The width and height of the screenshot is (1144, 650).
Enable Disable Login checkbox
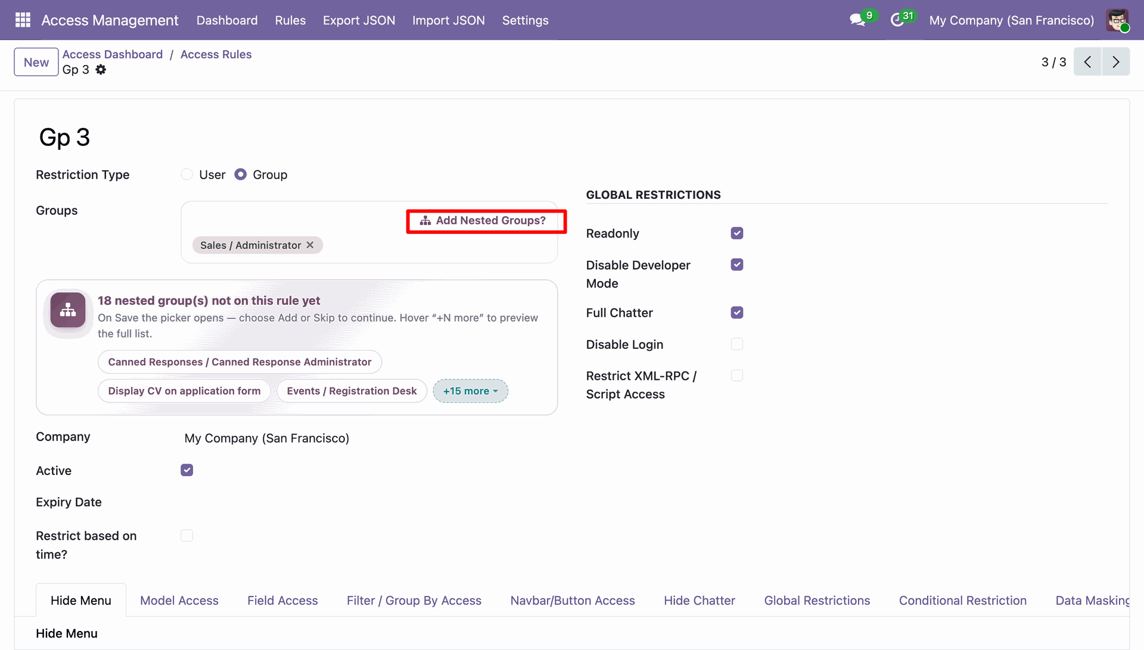(x=737, y=344)
